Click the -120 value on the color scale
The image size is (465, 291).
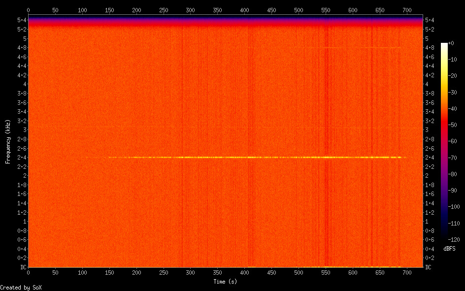coord(456,239)
